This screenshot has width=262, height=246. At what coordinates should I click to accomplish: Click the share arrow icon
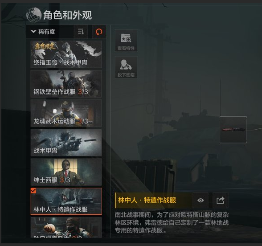[x=220, y=200]
